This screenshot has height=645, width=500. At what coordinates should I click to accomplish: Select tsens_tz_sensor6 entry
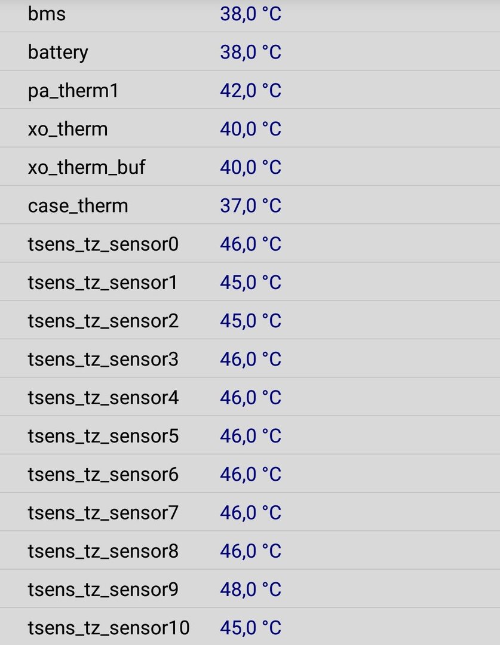pos(250,474)
